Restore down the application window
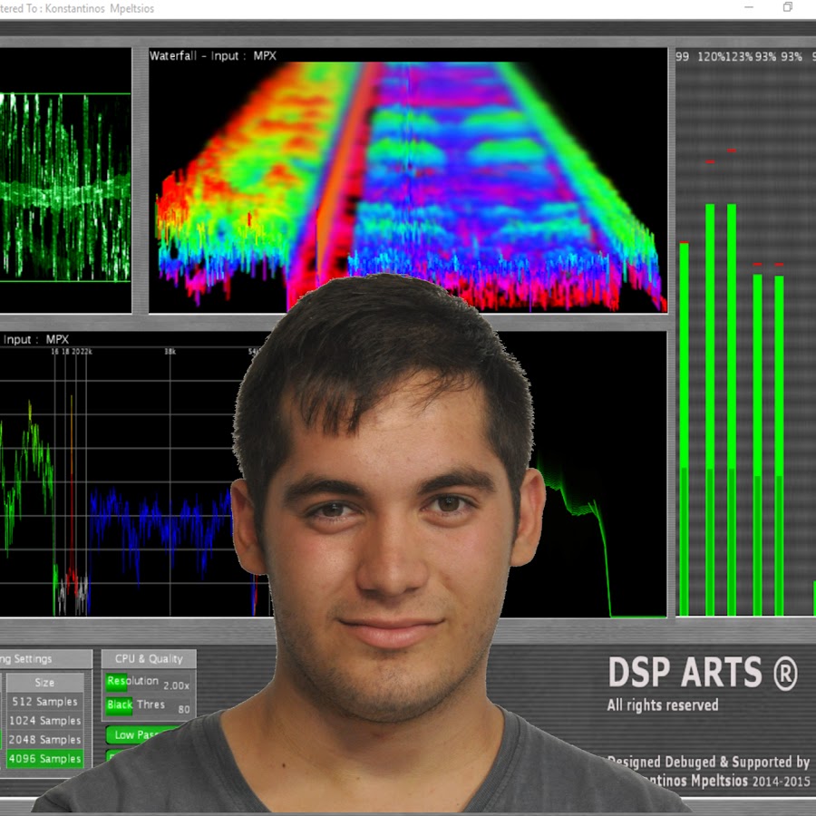Viewport: 816px width, 816px height. [x=788, y=7]
